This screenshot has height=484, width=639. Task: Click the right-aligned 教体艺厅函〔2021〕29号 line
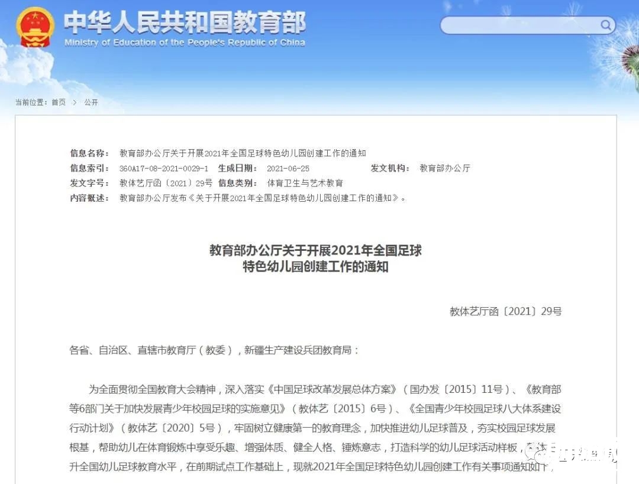pyautogui.click(x=505, y=312)
